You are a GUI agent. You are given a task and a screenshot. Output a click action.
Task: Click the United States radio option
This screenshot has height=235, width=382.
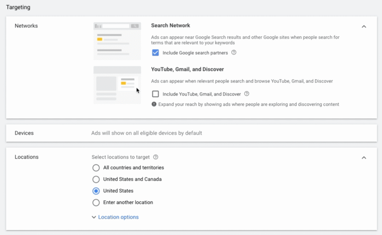click(x=96, y=191)
